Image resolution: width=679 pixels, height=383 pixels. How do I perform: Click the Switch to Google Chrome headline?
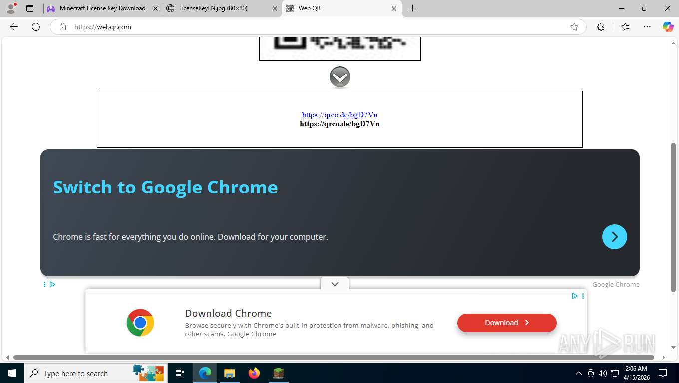[165, 187]
